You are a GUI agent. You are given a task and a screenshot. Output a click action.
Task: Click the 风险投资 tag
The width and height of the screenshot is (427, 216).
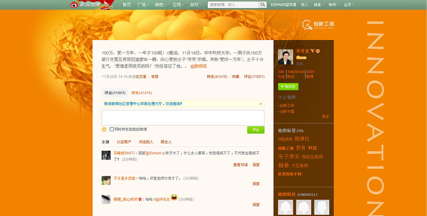(285, 139)
